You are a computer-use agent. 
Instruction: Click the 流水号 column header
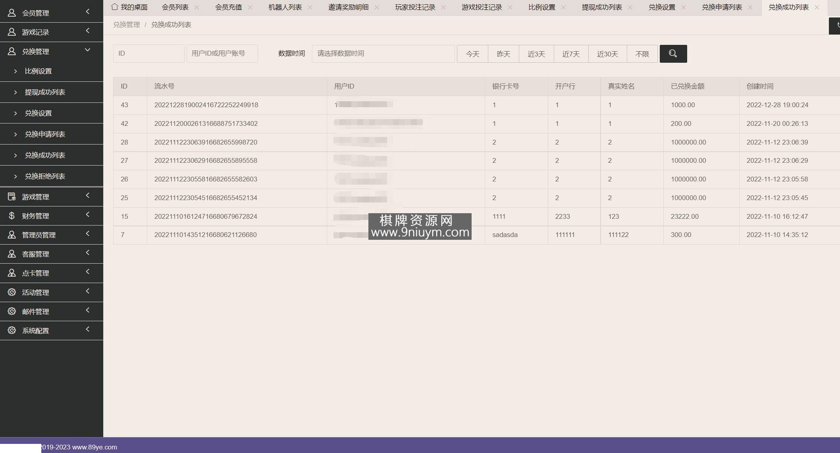pos(164,86)
